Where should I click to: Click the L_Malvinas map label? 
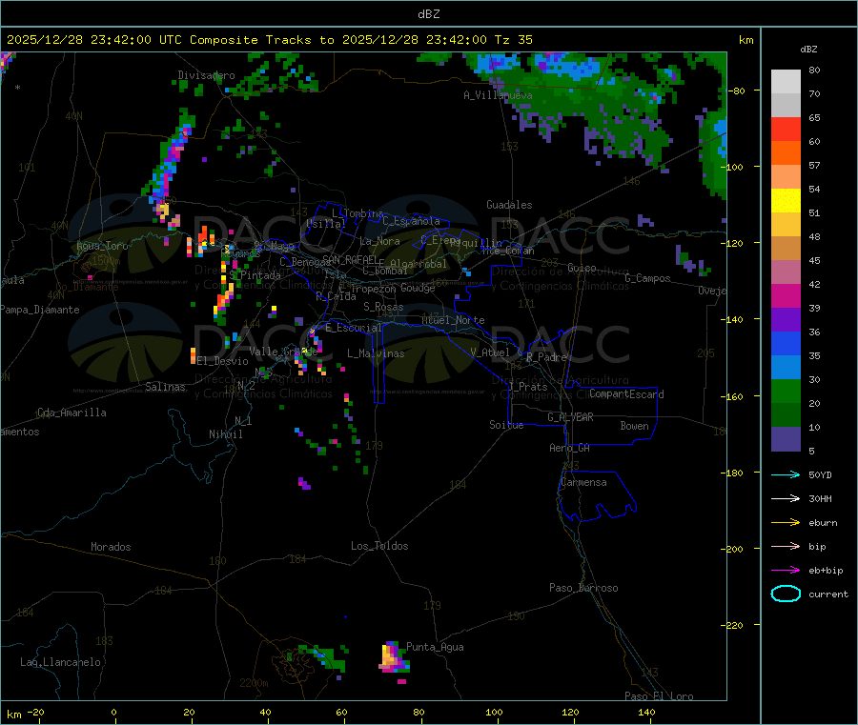coord(376,353)
